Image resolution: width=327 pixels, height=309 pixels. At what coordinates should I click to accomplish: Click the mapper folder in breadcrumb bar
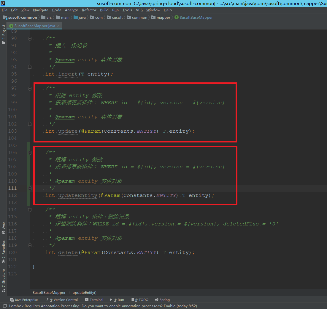coord(163,18)
